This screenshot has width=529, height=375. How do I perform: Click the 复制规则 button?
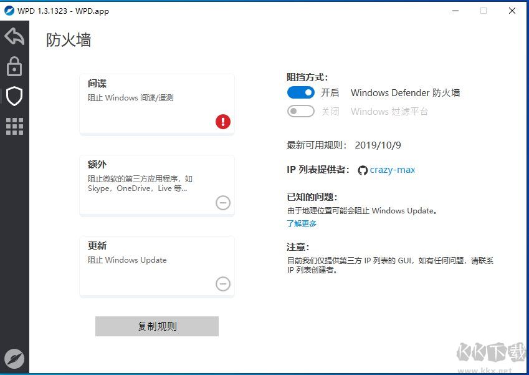click(157, 326)
